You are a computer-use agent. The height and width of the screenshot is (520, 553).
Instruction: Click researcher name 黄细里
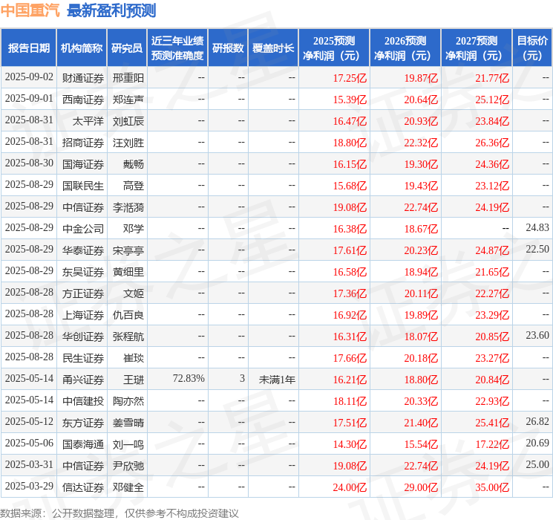coord(128,272)
